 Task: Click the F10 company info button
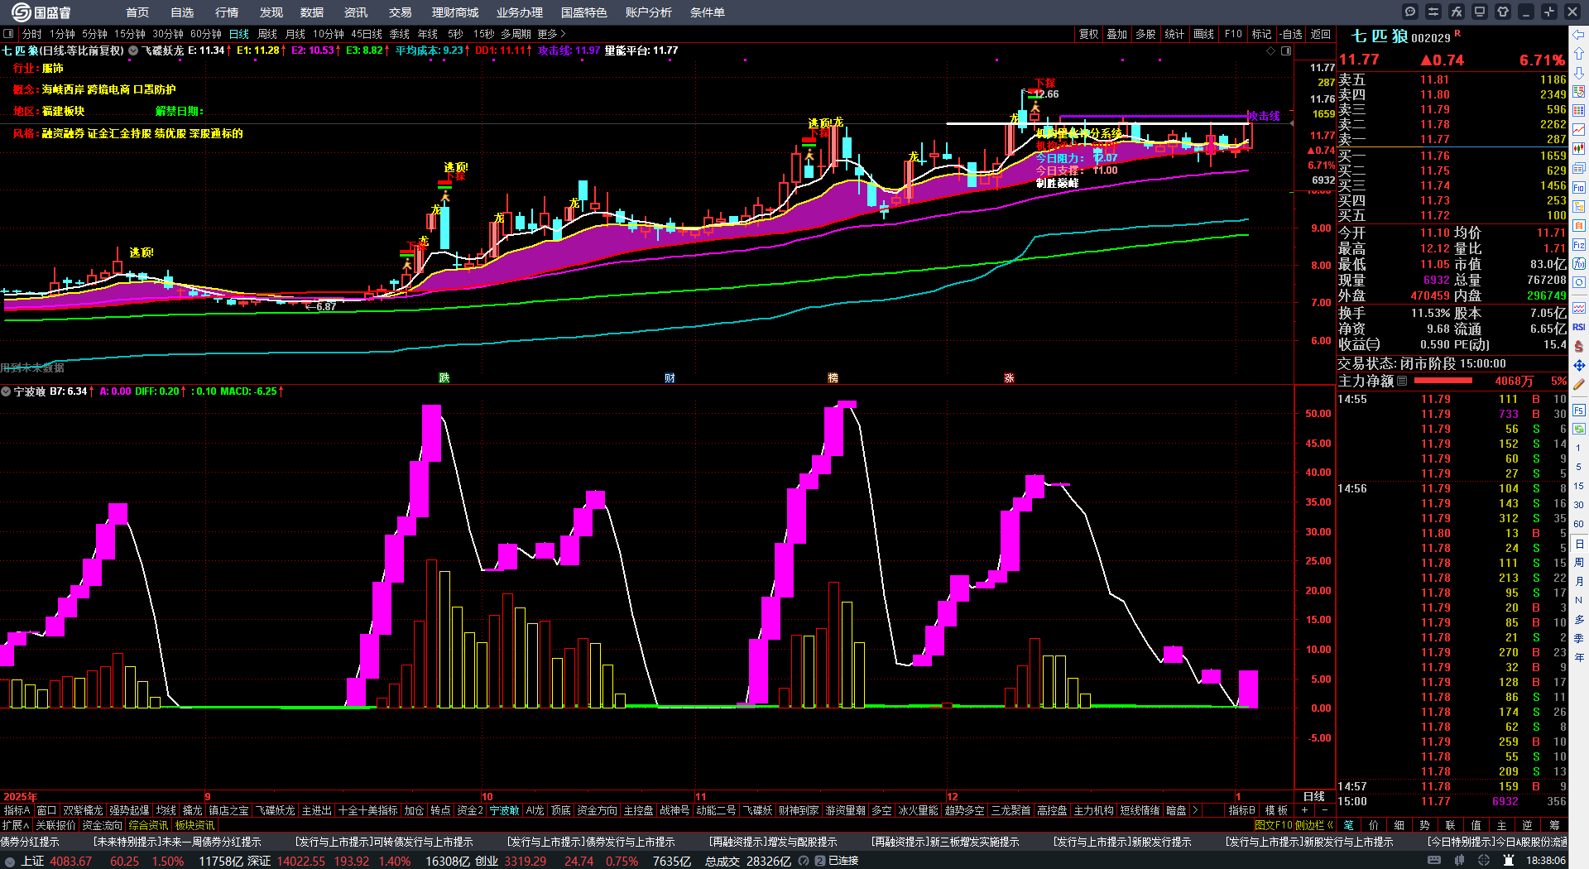(1233, 34)
